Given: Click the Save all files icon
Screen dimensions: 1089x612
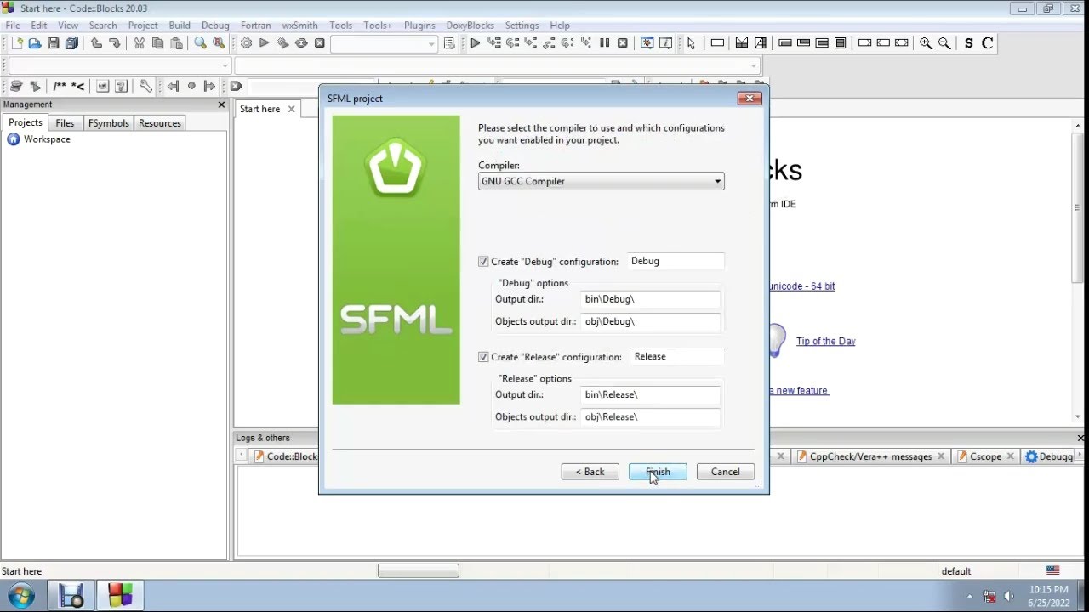Looking at the screenshot, I should coord(71,43).
